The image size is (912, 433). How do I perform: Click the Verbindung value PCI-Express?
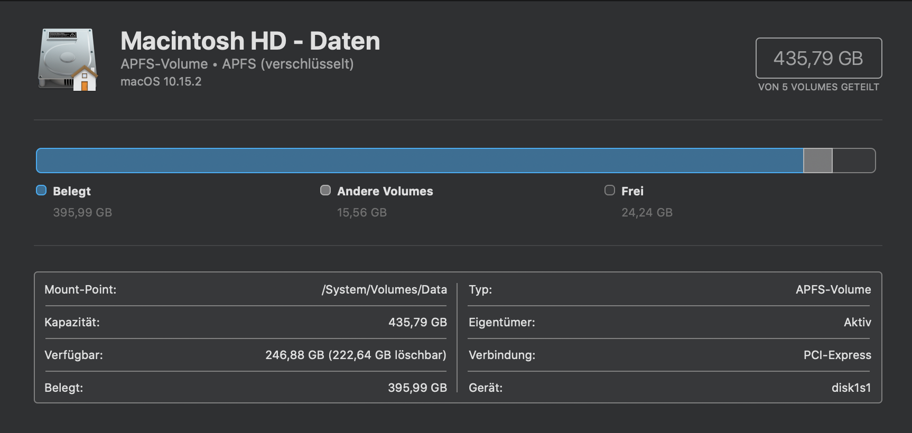coord(837,355)
